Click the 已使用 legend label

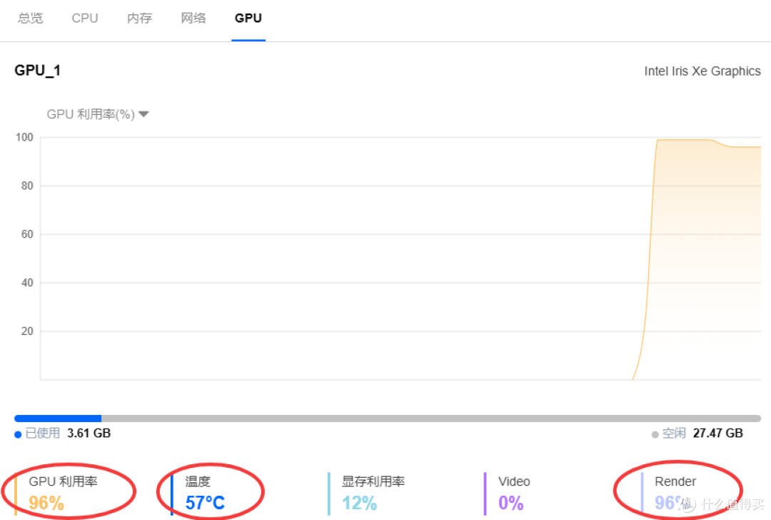(x=42, y=433)
